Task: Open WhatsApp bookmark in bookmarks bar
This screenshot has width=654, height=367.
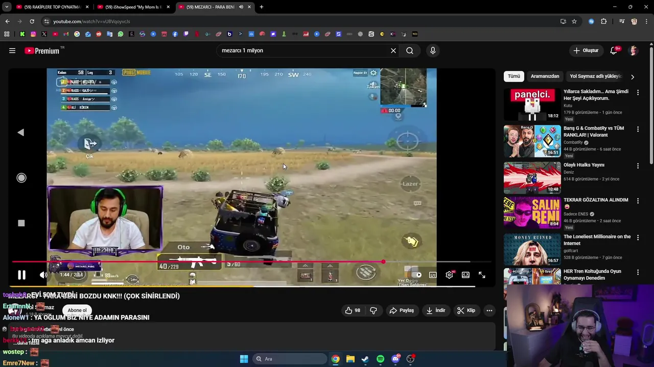Action: (121, 34)
